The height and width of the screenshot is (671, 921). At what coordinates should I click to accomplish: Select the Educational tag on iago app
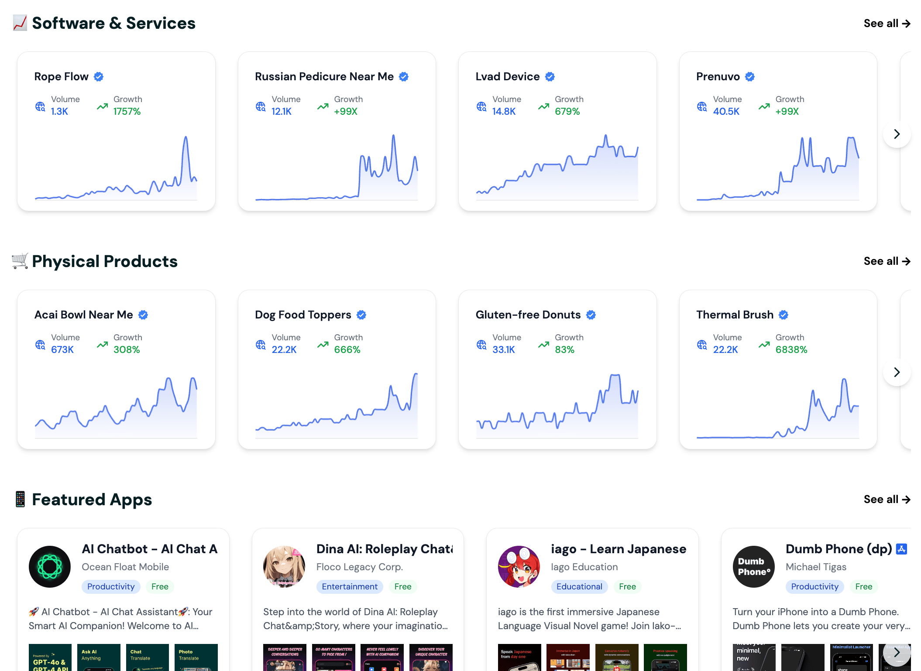click(579, 586)
